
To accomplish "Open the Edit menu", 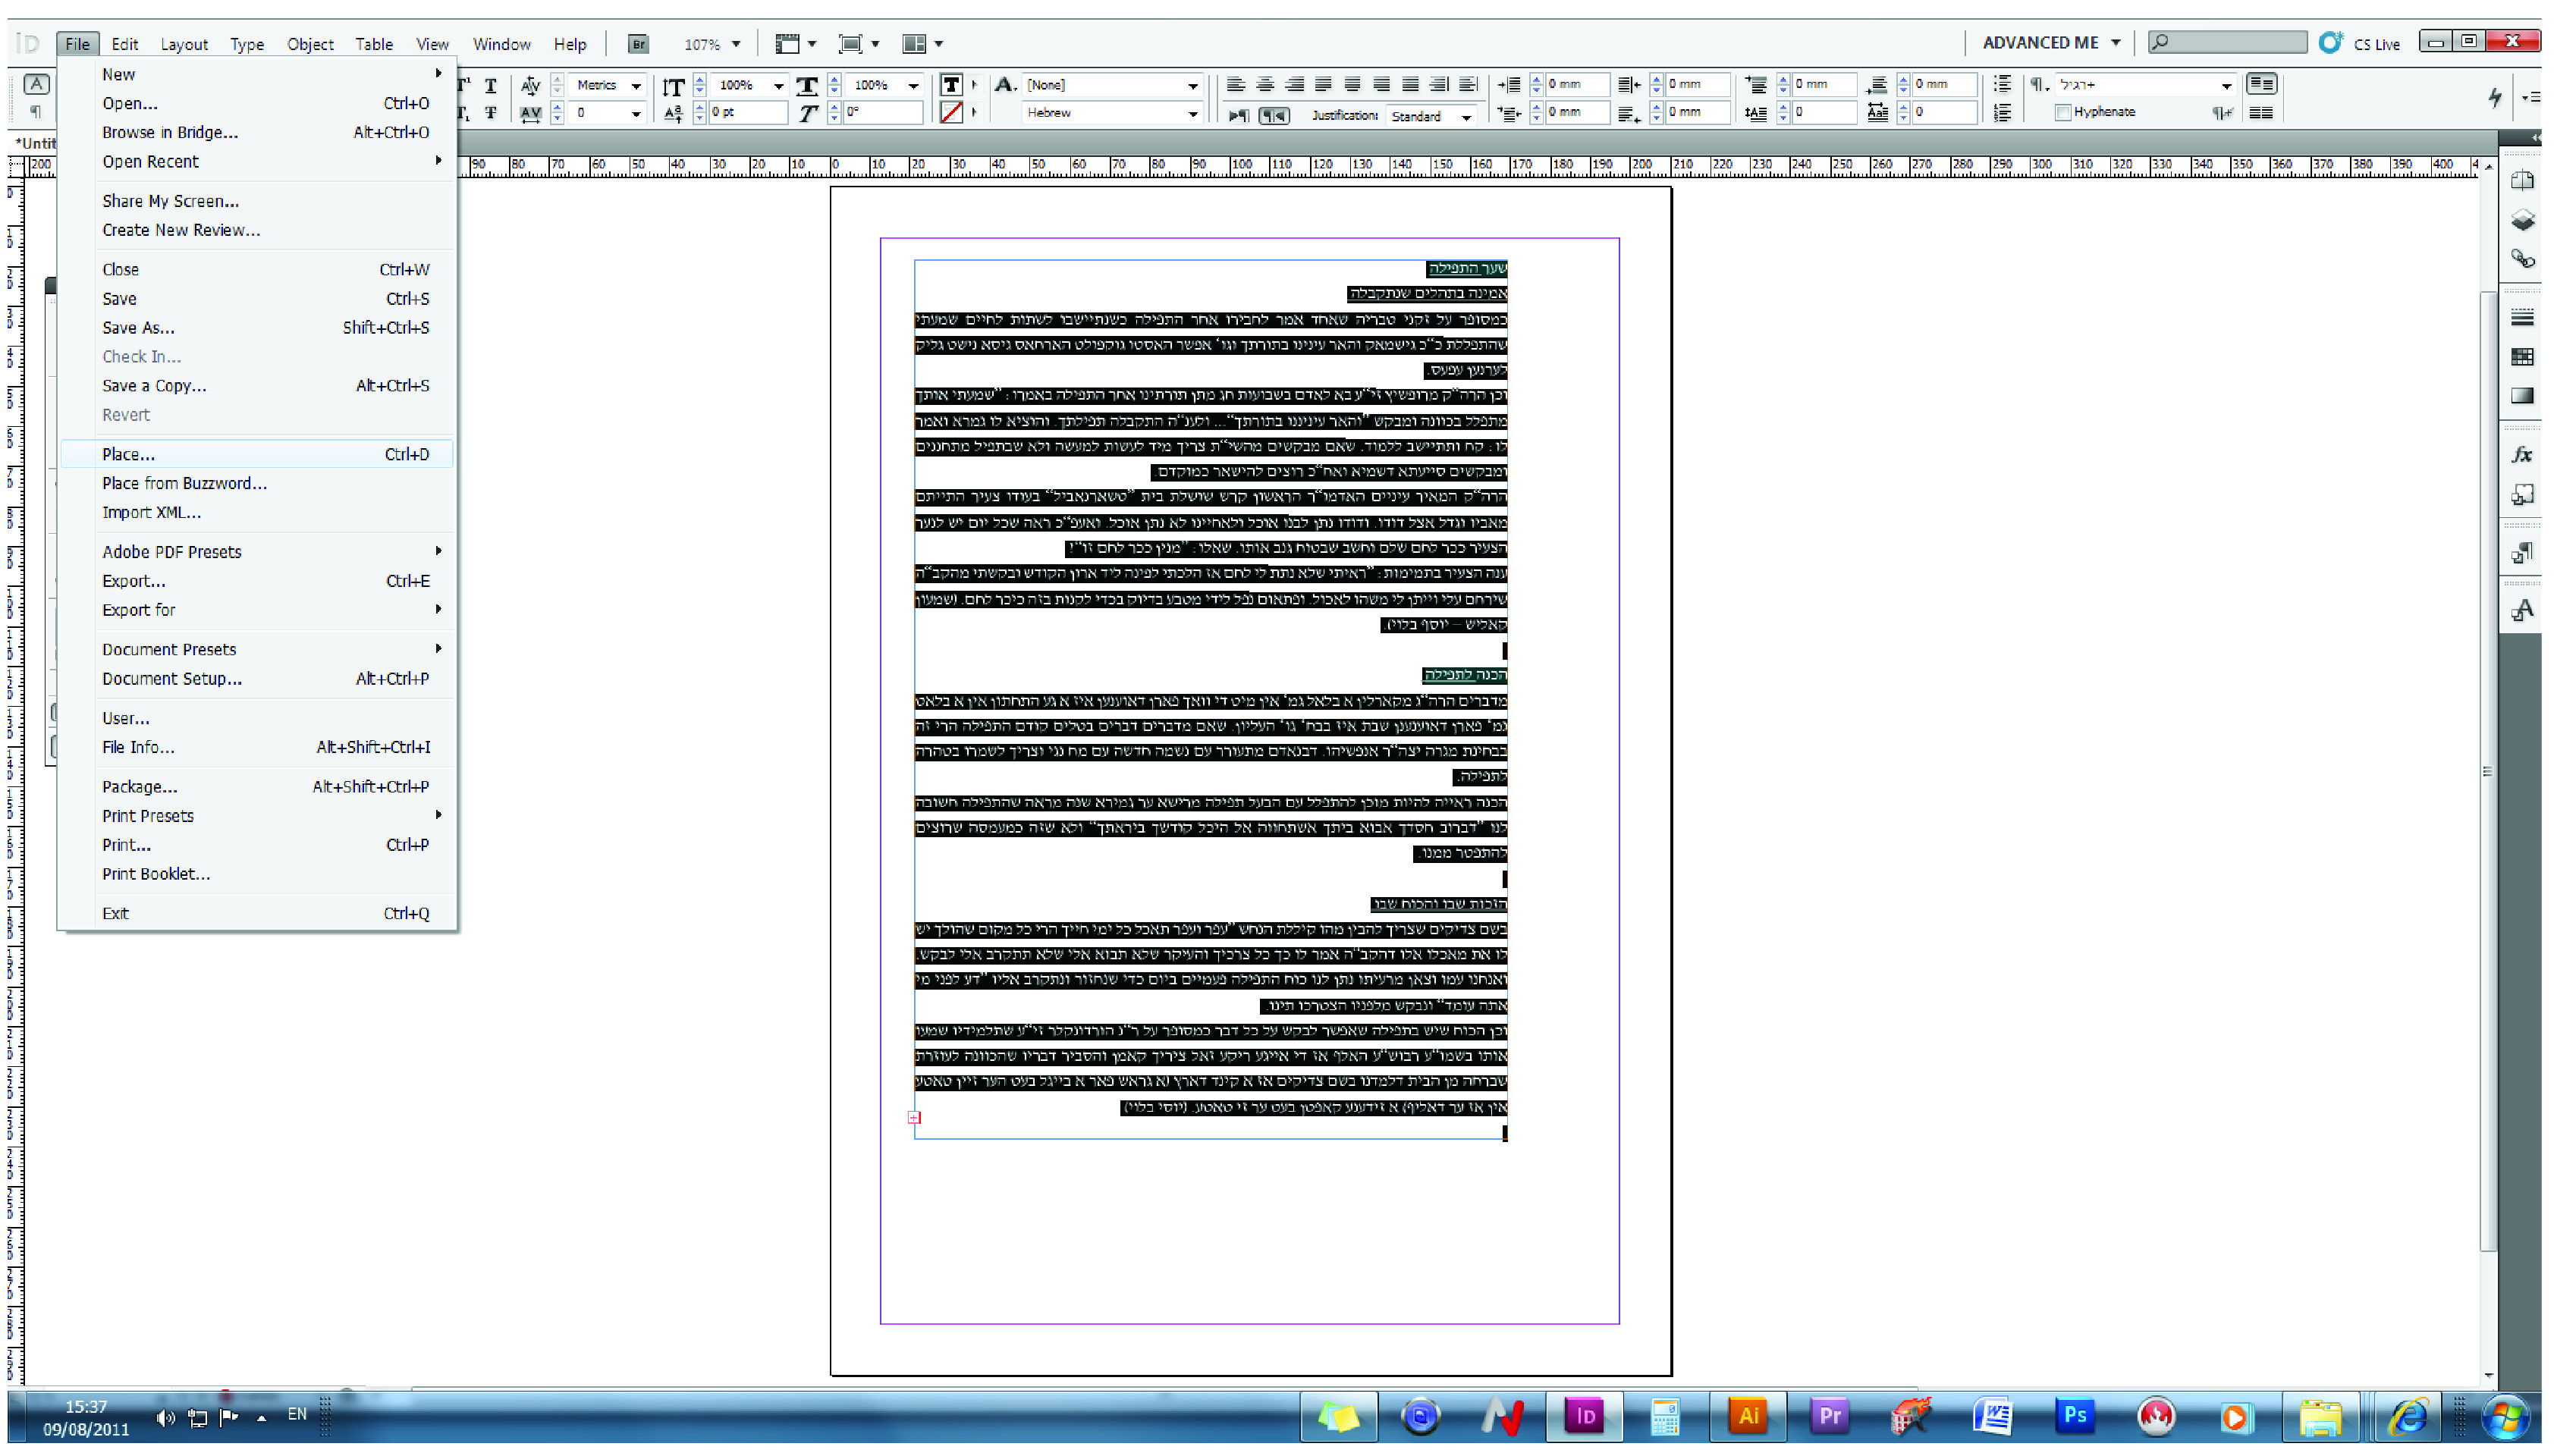I will [x=124, y=44].
